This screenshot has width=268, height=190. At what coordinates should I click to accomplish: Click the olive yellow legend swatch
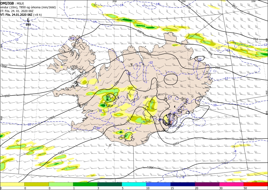(x=36, y=184)
